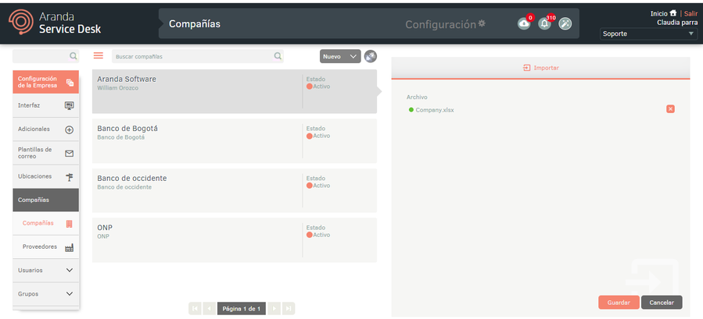Screen dimensions: 703x319
Task: Open the Nuevo dropdown
Action: (340, 56)
